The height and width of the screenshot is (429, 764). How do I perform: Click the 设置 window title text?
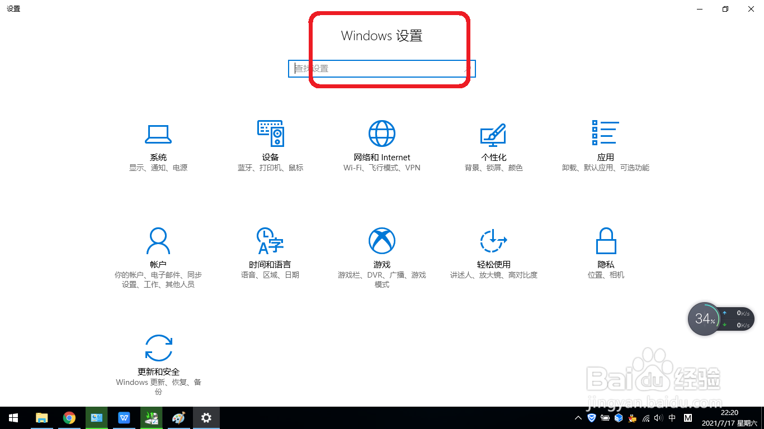tap(13, 9)
